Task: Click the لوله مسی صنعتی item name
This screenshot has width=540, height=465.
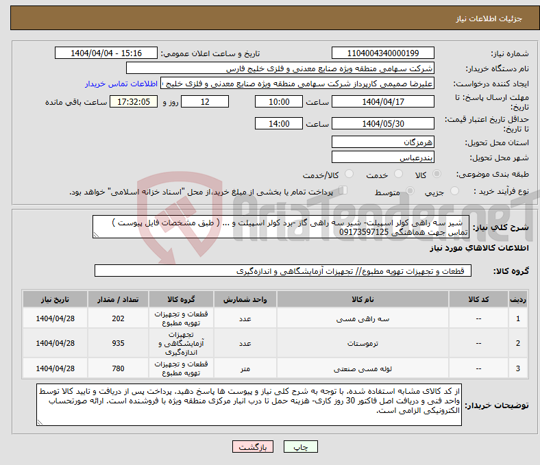Action: pos(363,368)
